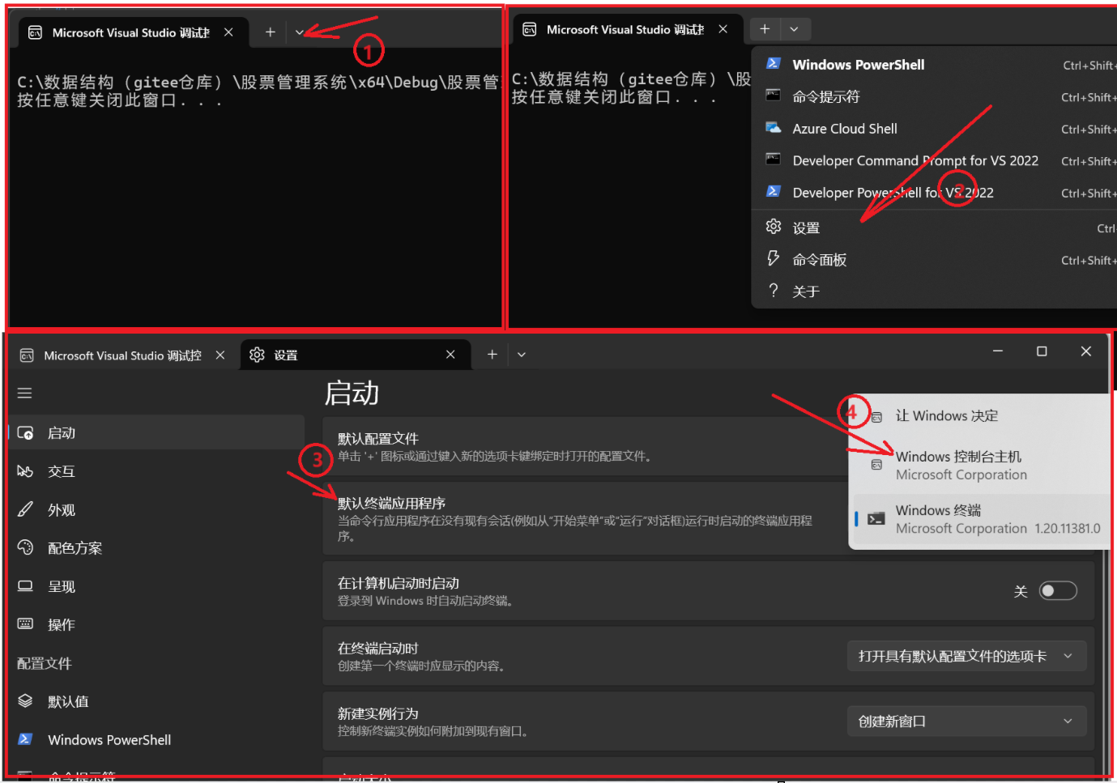Image resolution: width=1117 pixels, height=783 pixels.
Task: Click the 启动 sidebar icon
Action: 25,432
